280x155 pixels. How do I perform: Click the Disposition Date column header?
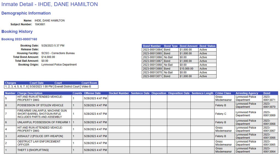[179, 93]
